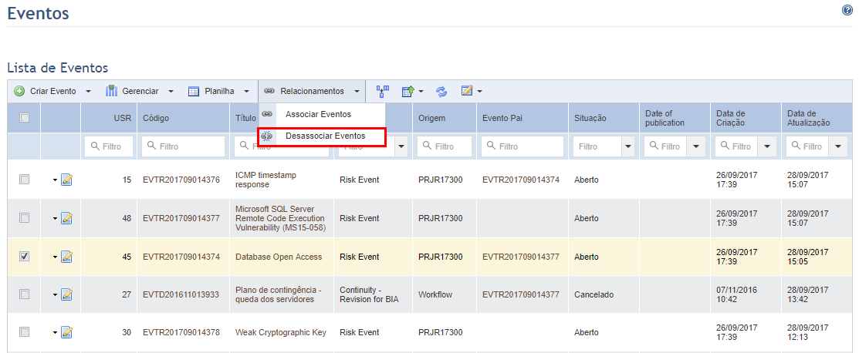Open the edit columns dropdown arrow

[480, 92]
